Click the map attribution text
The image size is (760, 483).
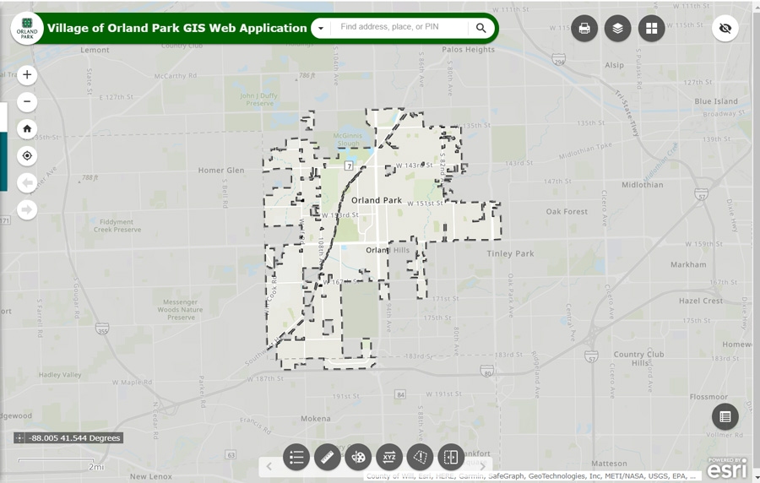[x=532, y=476]
